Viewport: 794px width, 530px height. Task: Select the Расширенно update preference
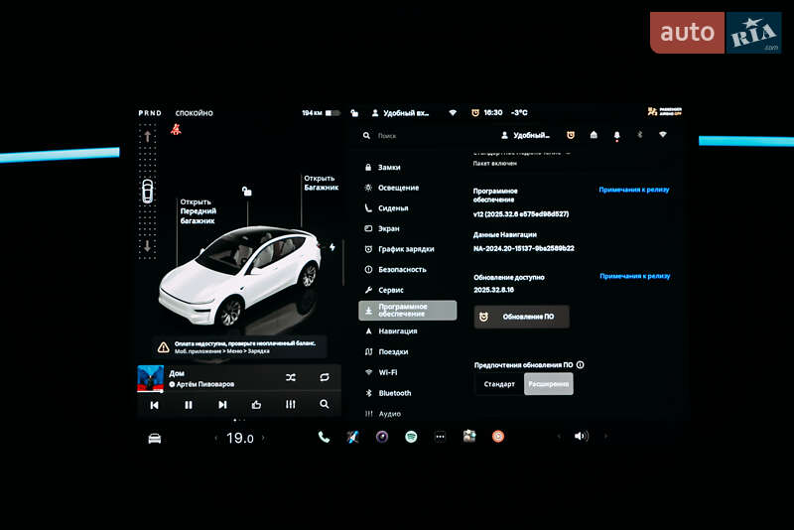pyautogui.click(x=549, y=384)
